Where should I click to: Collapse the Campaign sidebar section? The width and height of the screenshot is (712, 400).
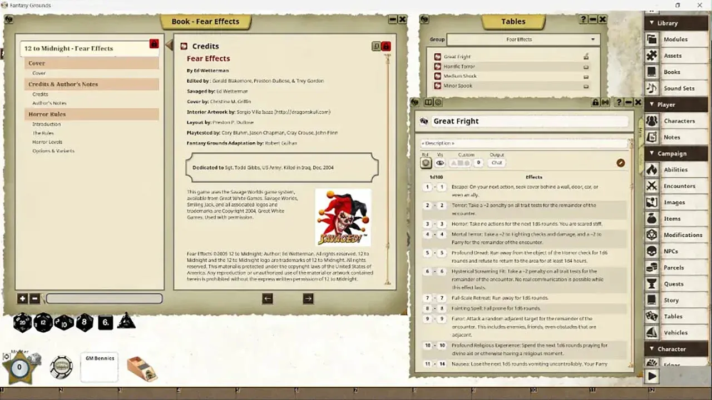[x=676, y=153]
